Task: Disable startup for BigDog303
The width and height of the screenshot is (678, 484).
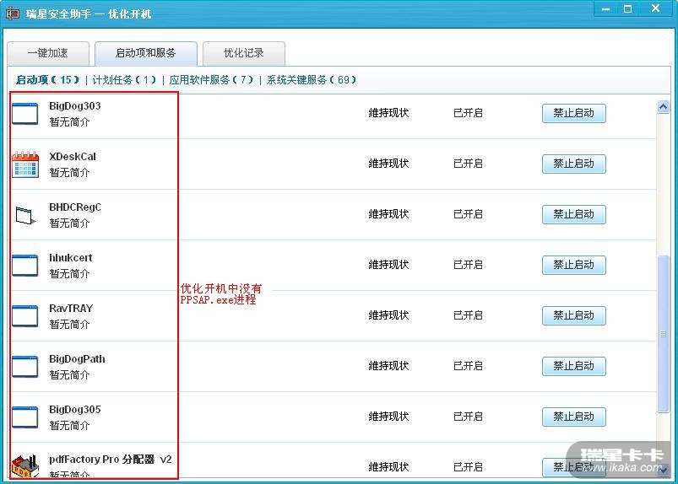Action: (574, 113)
